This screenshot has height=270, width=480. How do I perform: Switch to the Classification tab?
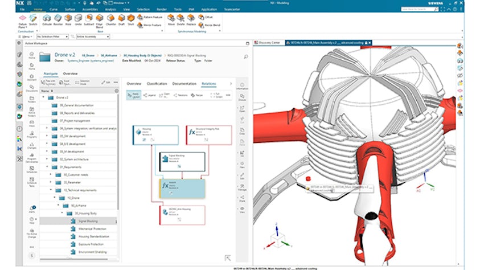[x=157, y=84]
